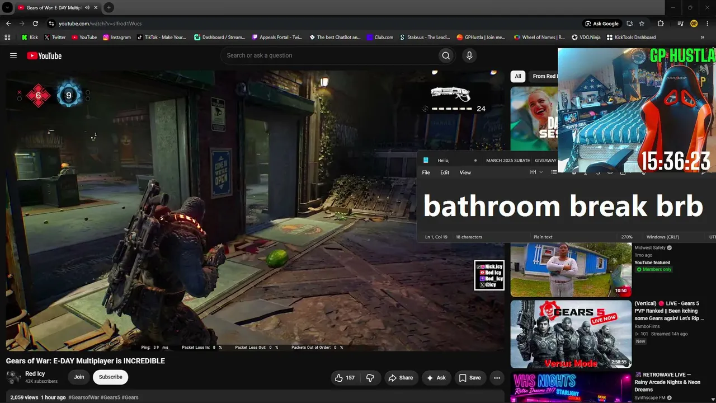716x403 pixels.
Task: Open a new browser tab
Action: [109, 7]
